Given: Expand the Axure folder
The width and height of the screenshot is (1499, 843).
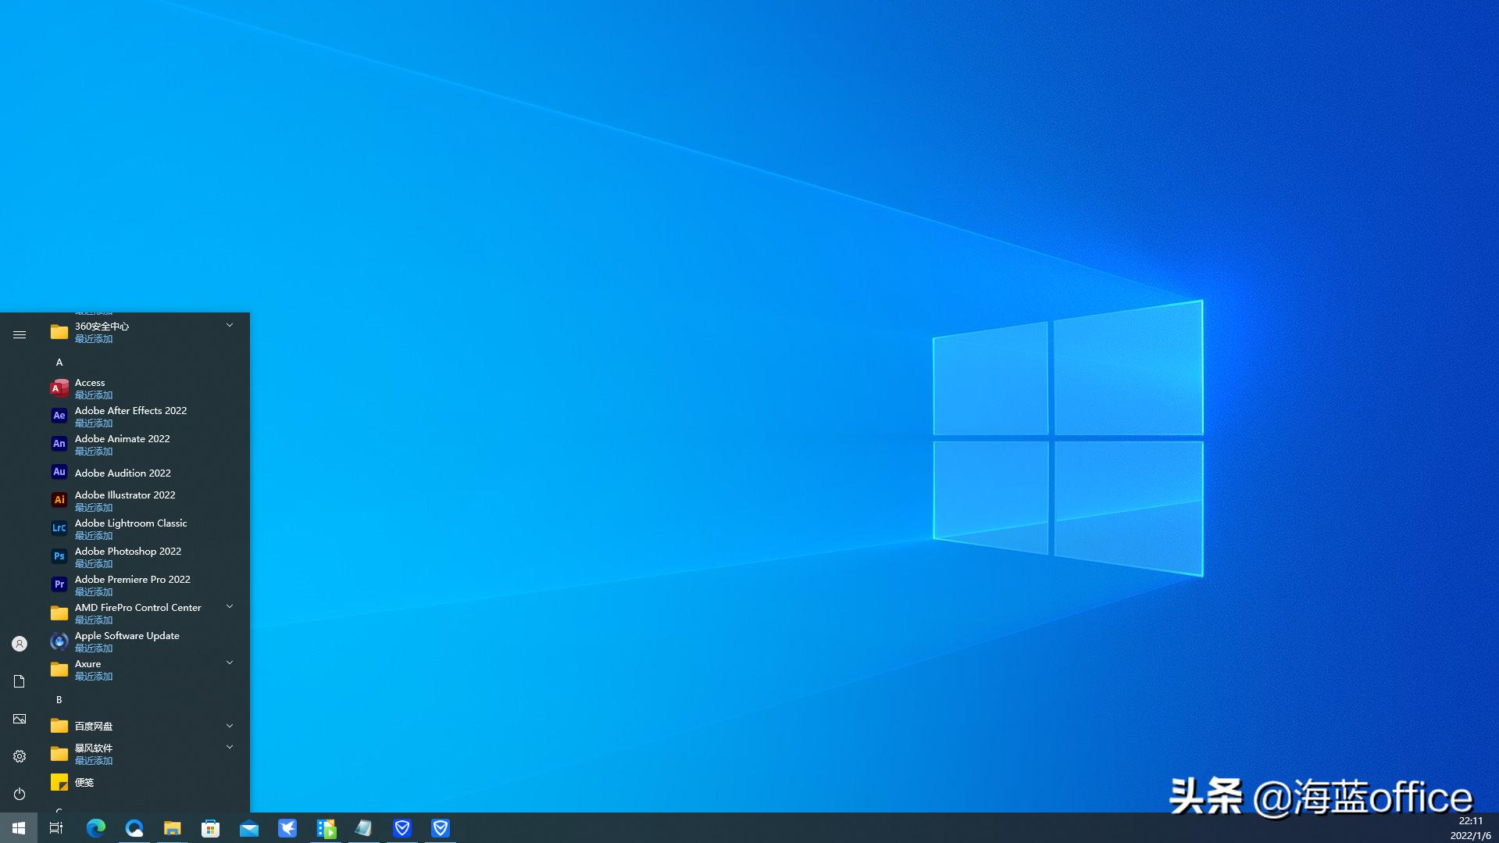Looking at the screenshot, I should click(x=229, y=663).
